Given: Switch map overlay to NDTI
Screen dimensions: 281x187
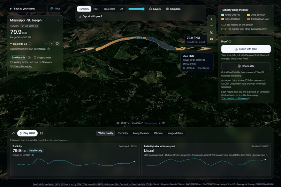Looking at the screenshot, I should tap(96, 9).
